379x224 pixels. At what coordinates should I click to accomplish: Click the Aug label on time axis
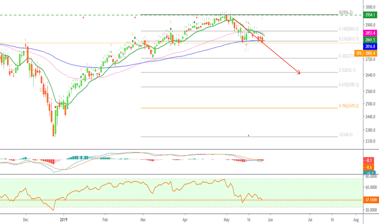pyautogui.click(x=356, y=220)
